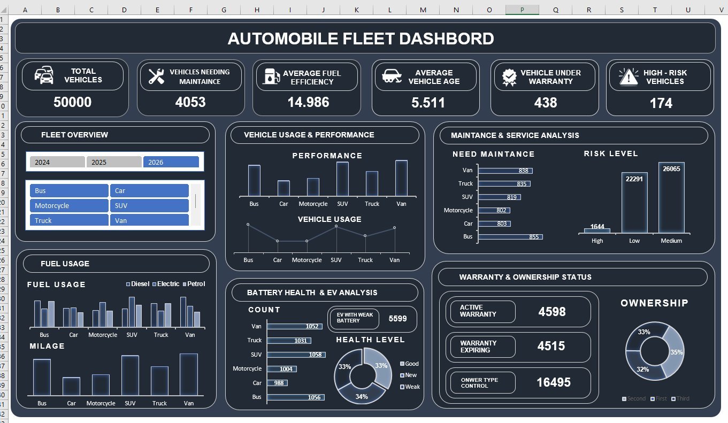Click the weak battery value 5599
Viewport: 728px width, 423px height.
coord(397,318)
